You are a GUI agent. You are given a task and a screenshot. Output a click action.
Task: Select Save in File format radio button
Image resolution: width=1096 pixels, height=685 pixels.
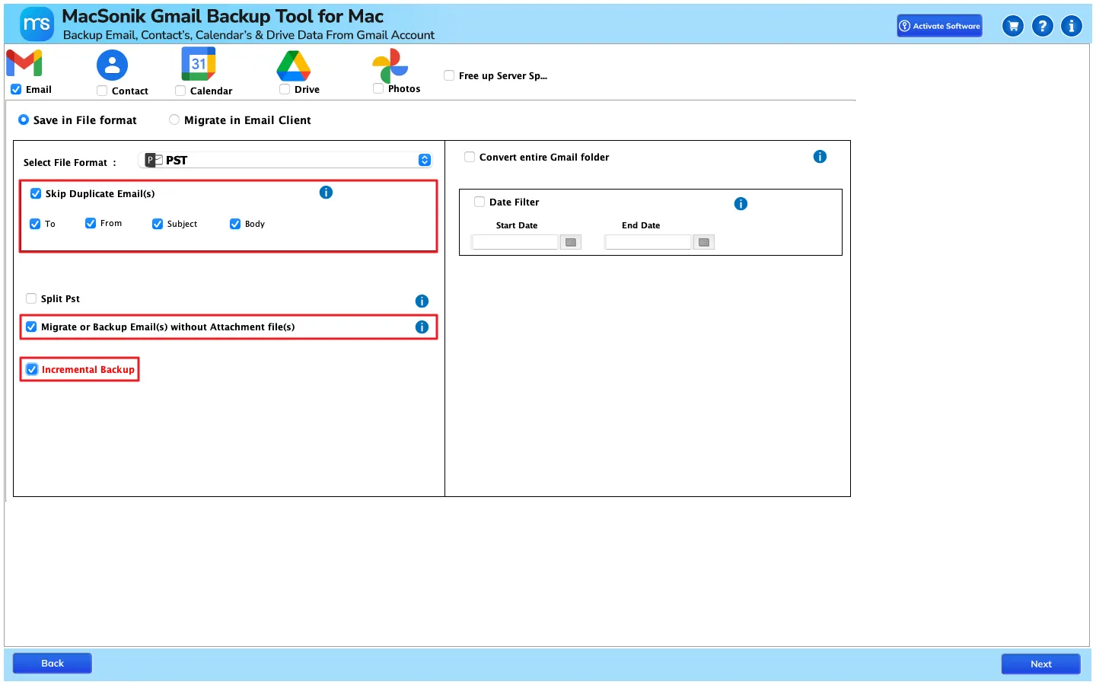(x=24, y=119)
